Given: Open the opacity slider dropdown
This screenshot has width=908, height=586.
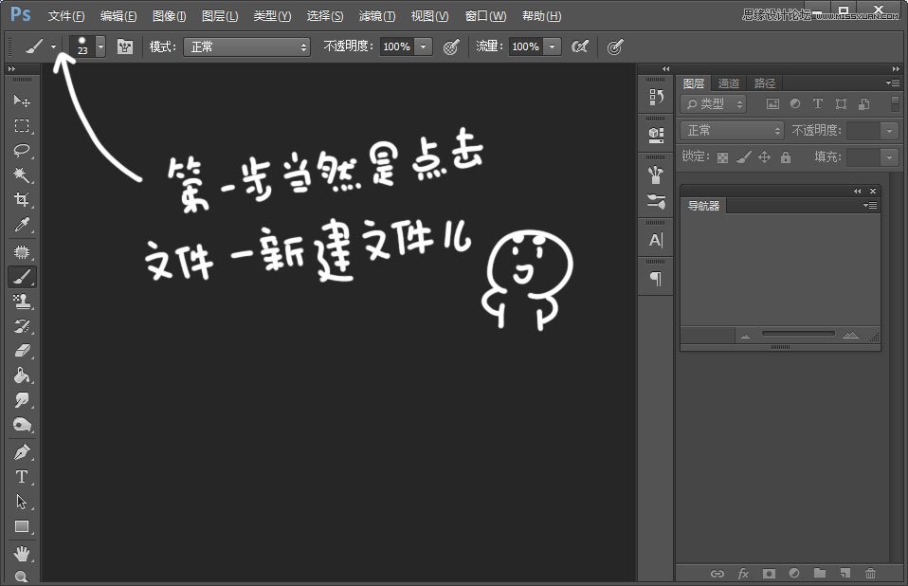Looking at the screenshot, I should [x=424, y=46].
